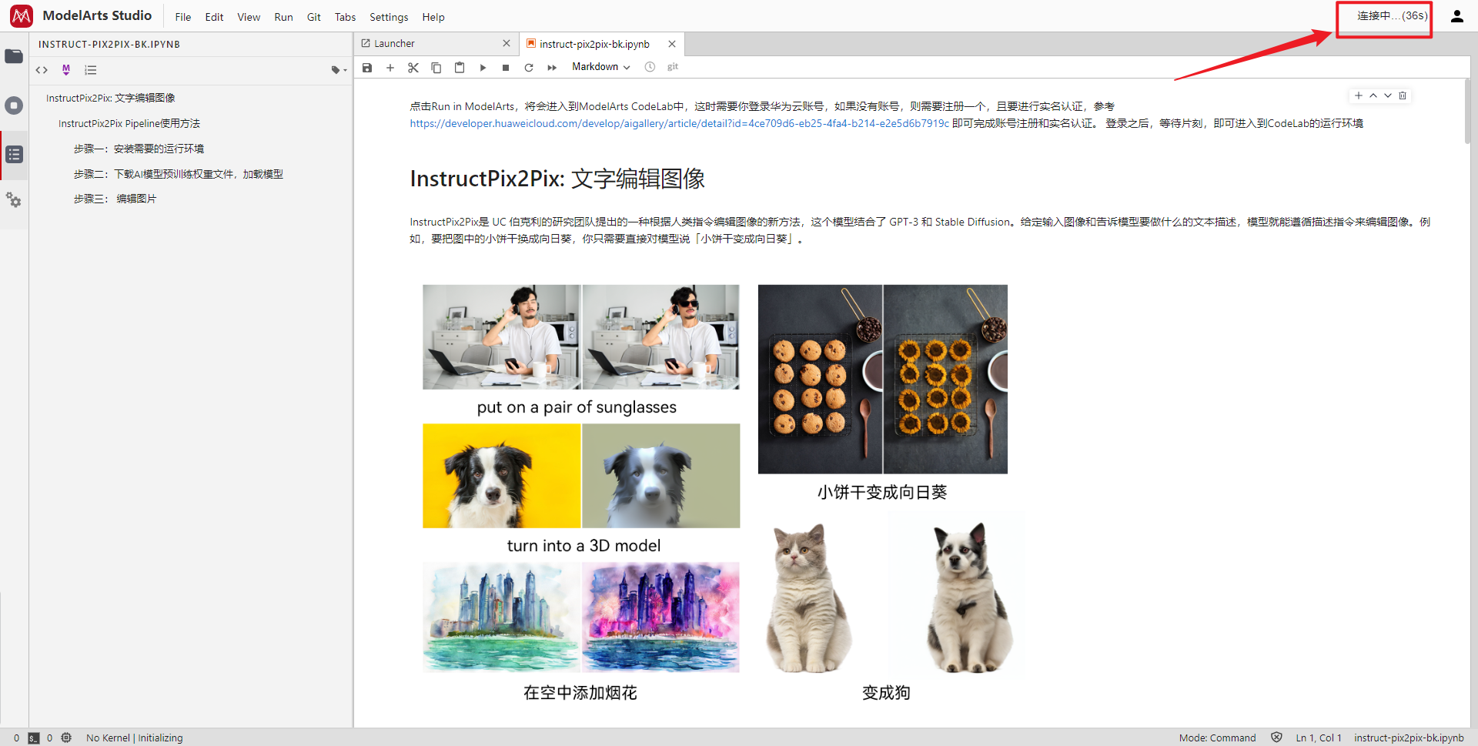
Task: Click 'No Kernel | Initializing' status text
Action: [x=135, y=738]
